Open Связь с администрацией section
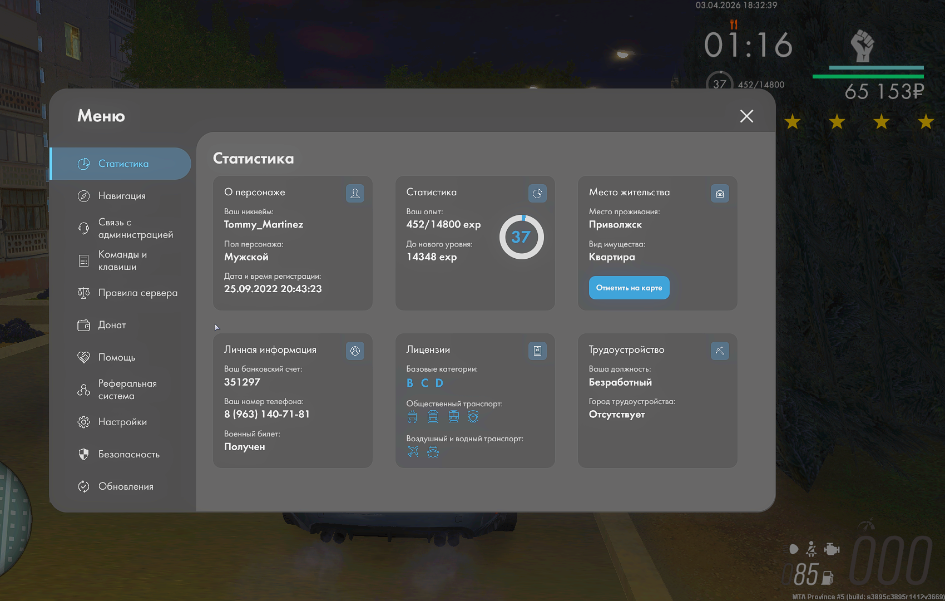Viewport: 945px width, 601px height. (x=135, y=228)
